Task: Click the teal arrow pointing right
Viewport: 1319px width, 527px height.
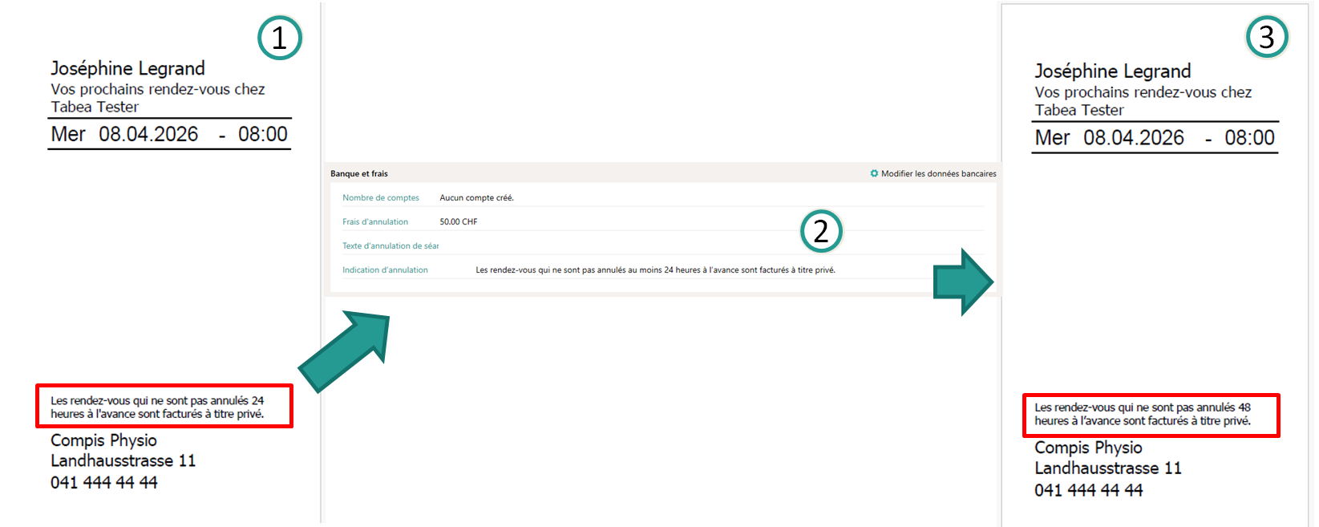Action: pos(964,282)
